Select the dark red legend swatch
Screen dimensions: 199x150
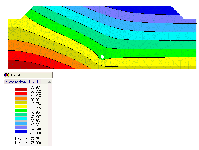point(21,90)
